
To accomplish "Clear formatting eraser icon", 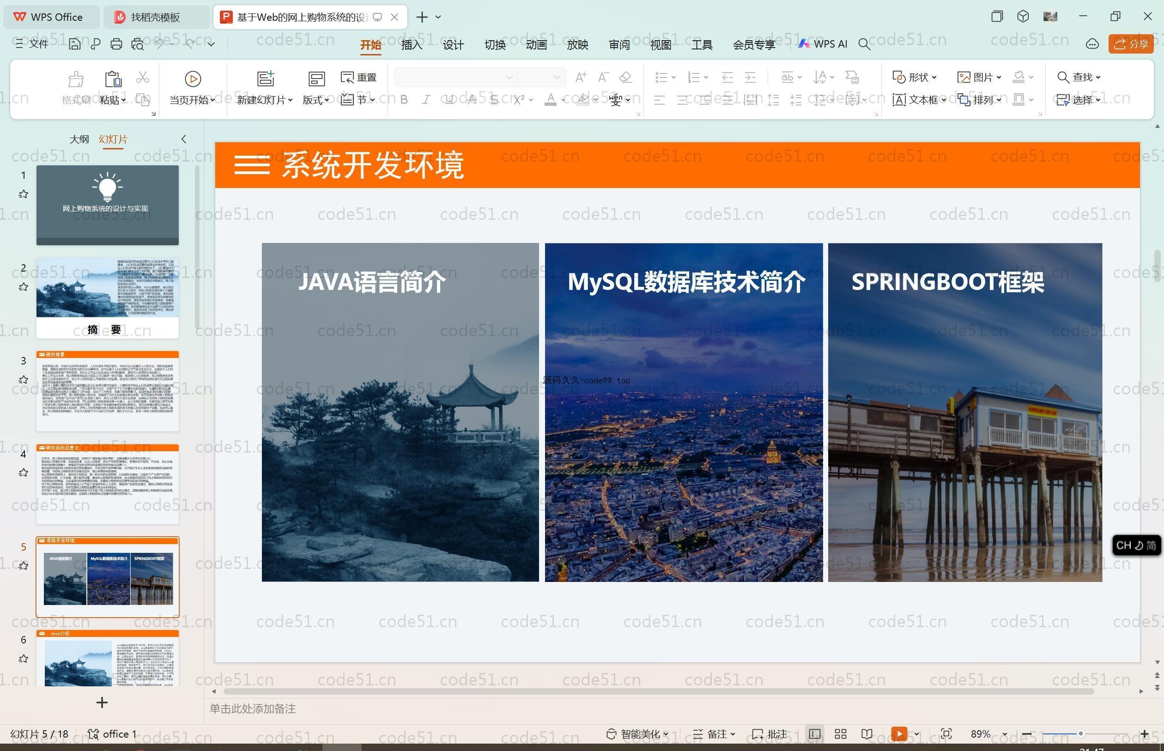I will [625, 77].
